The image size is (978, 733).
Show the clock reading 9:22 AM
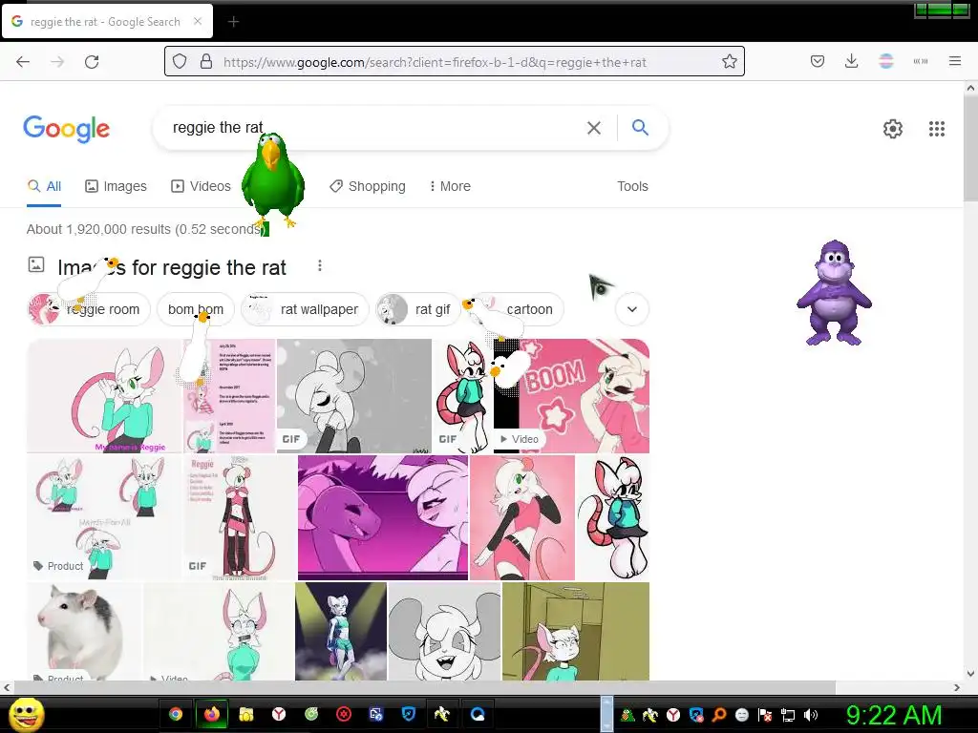coord(894,715)
